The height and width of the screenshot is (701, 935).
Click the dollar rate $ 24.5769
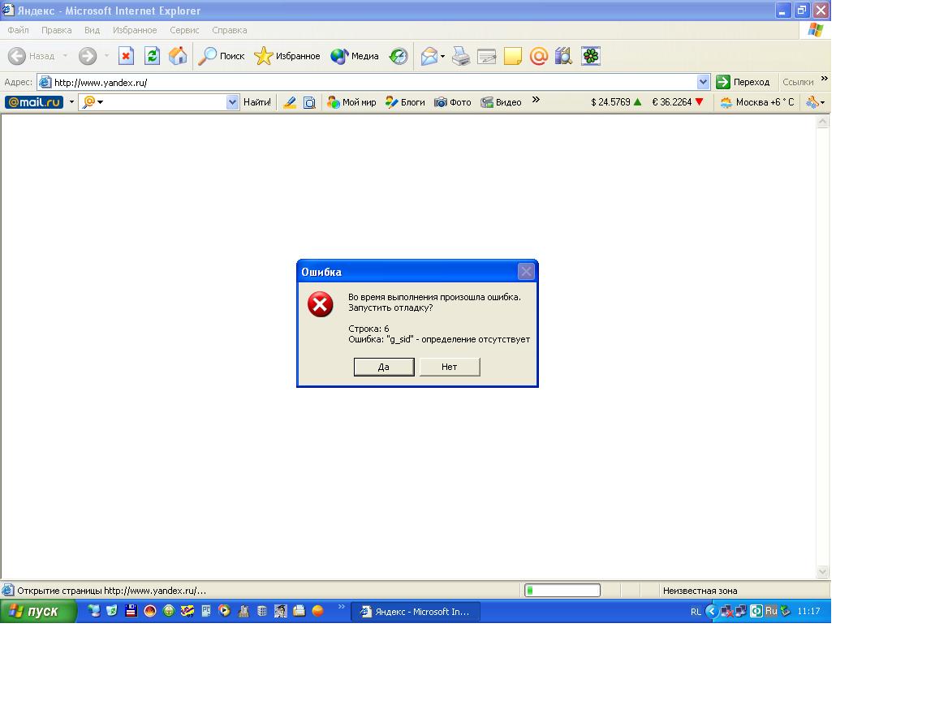tap(616, 102)
